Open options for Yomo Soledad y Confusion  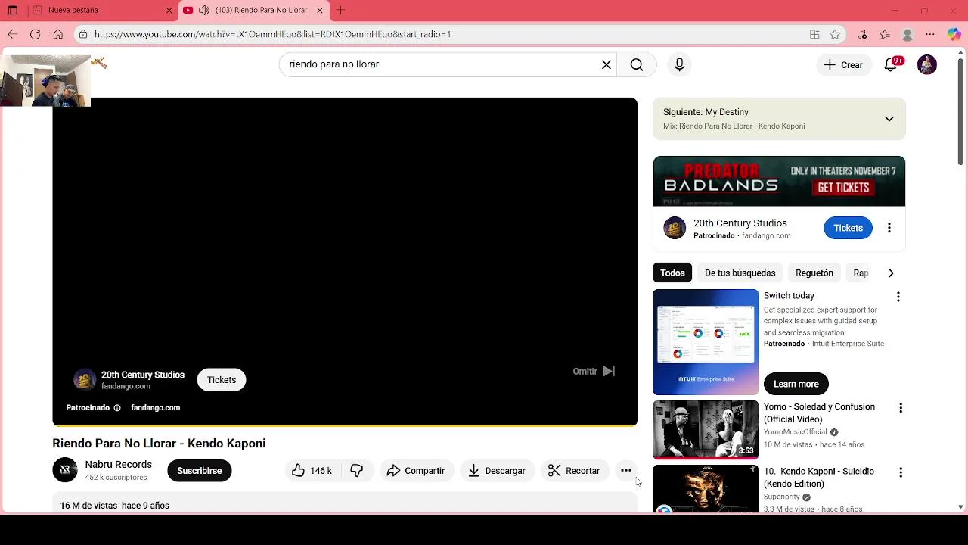coord(900,408)
